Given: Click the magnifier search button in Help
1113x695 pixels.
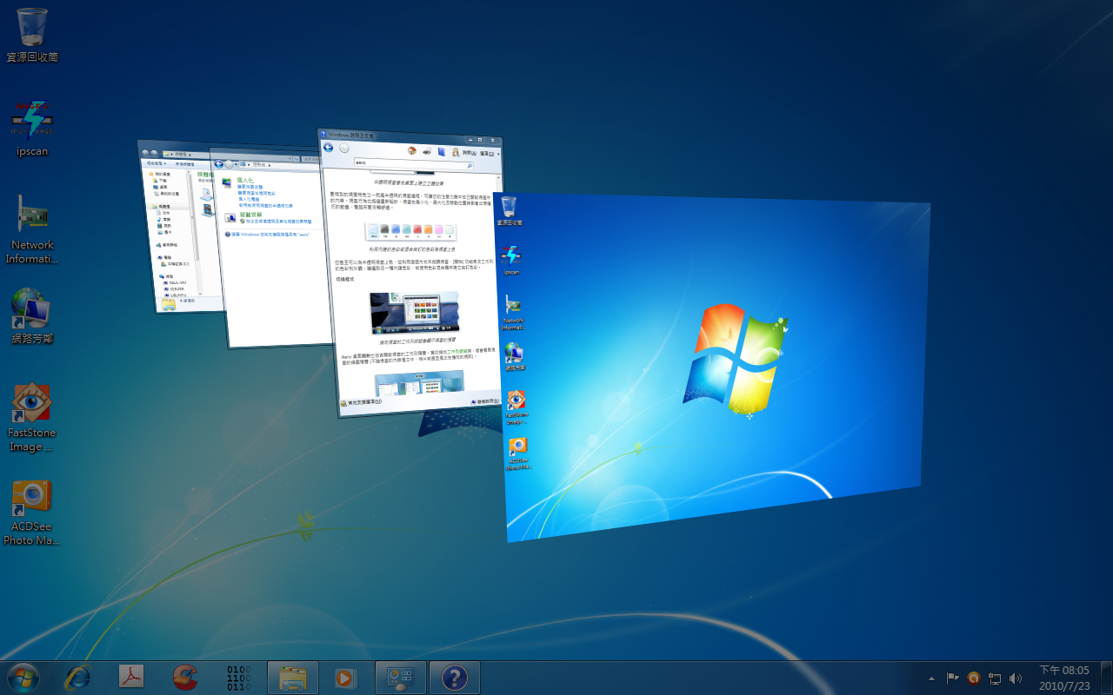Looking at the screenshot, I should [470, 166].
